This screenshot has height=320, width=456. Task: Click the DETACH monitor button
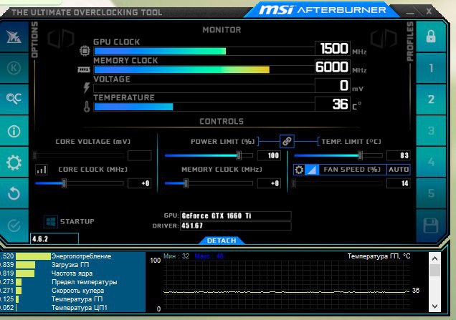tap(222, 241)
